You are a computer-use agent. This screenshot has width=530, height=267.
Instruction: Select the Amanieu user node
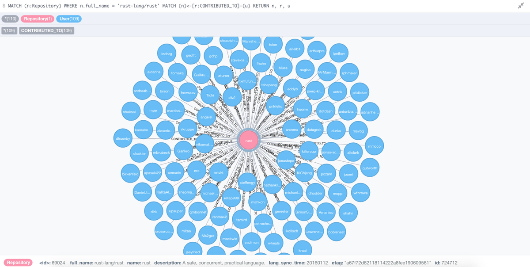coord(326,213)
